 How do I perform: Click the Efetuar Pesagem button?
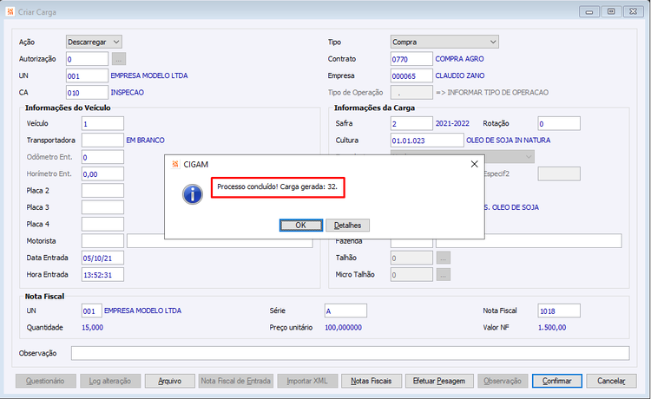(439, 381)
